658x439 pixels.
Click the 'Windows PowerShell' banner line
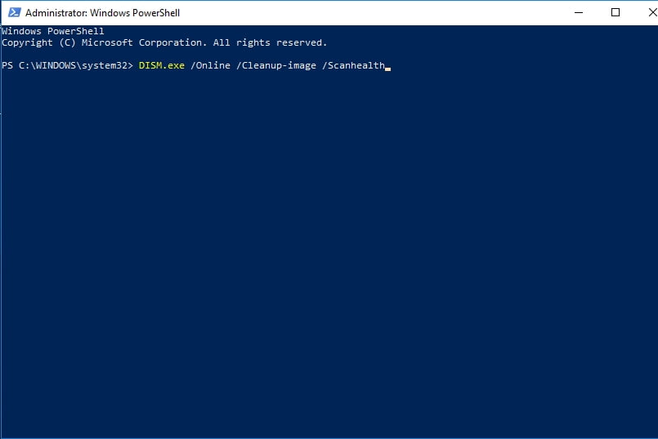(x=53, y=31)
